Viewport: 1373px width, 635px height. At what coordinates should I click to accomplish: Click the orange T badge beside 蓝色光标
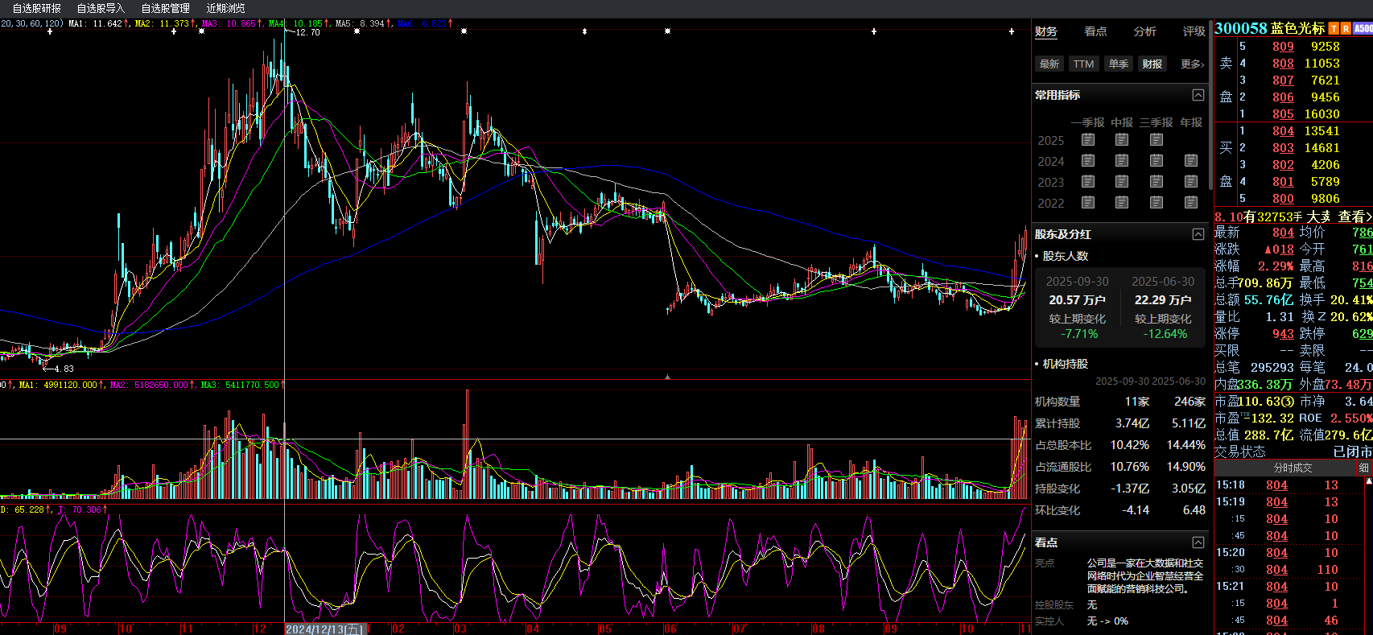point(1334,29)
